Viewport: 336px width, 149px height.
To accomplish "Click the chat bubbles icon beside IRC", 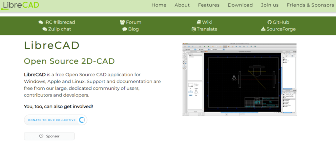I will tap(41, 22).
